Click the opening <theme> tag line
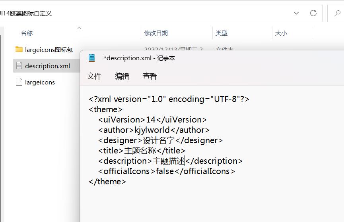Image resolution: width=344 pixels, height=222 pixels. click(105, 109)
